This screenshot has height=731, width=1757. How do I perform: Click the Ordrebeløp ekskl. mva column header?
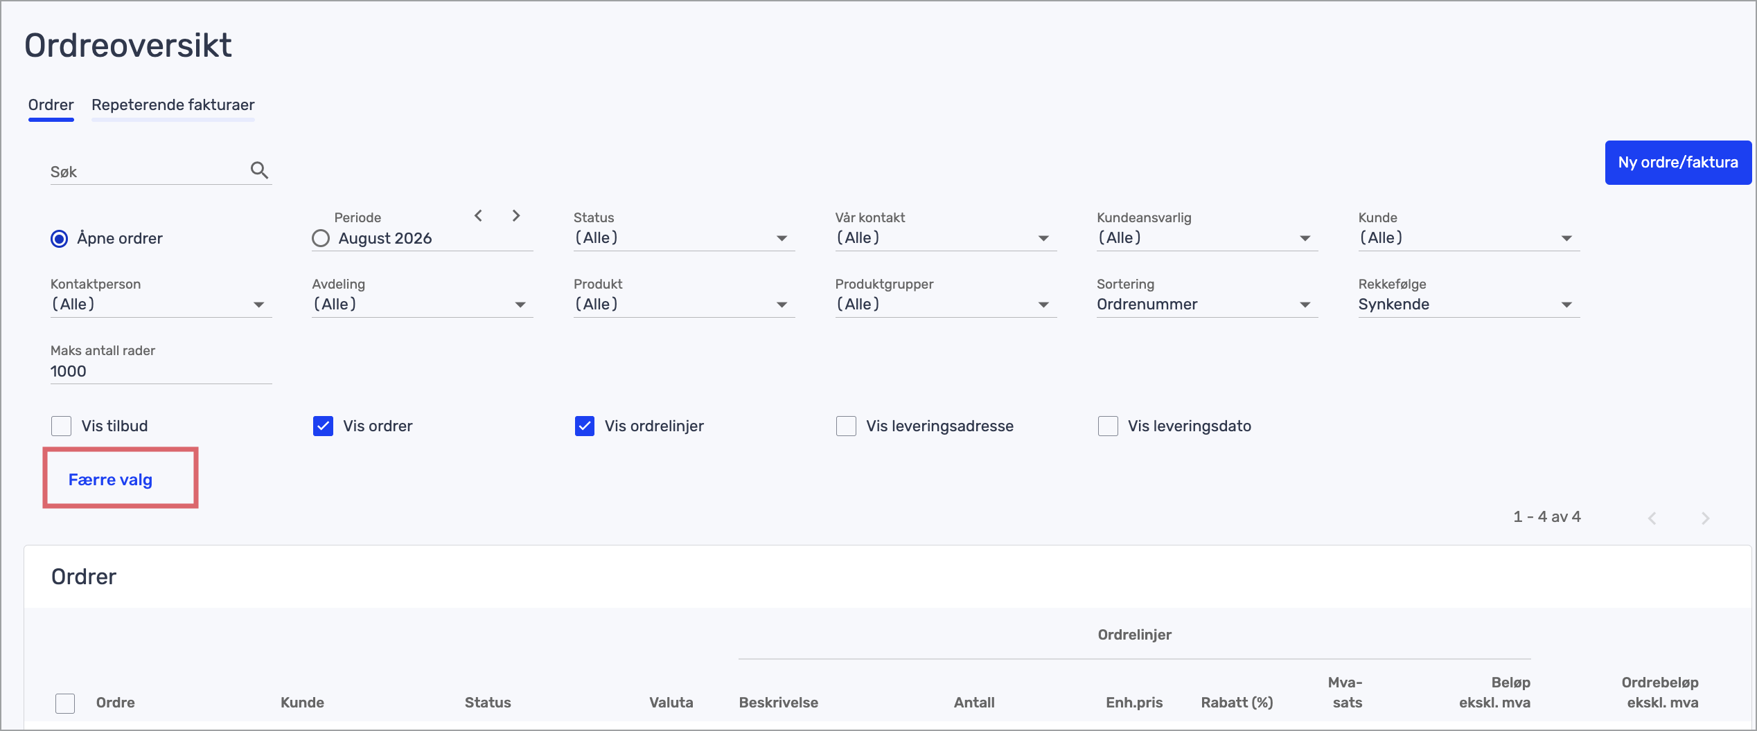[x=1660, y=692]
